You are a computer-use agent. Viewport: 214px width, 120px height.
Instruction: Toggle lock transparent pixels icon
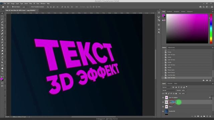166,93
